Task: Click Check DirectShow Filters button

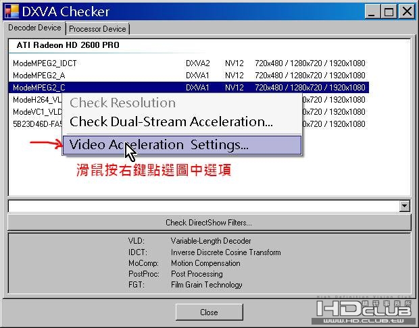Action: [x=209, y=223]
